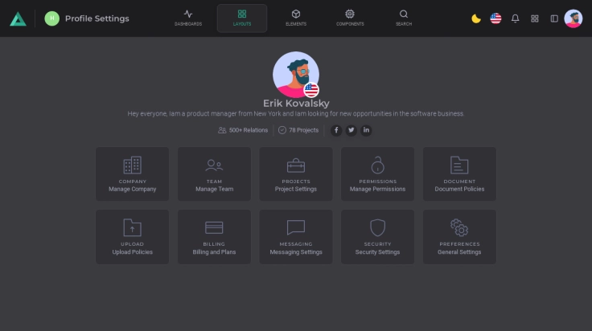592x331 pixels.
Task: Open the Manage Company tile
Action: 133,174
